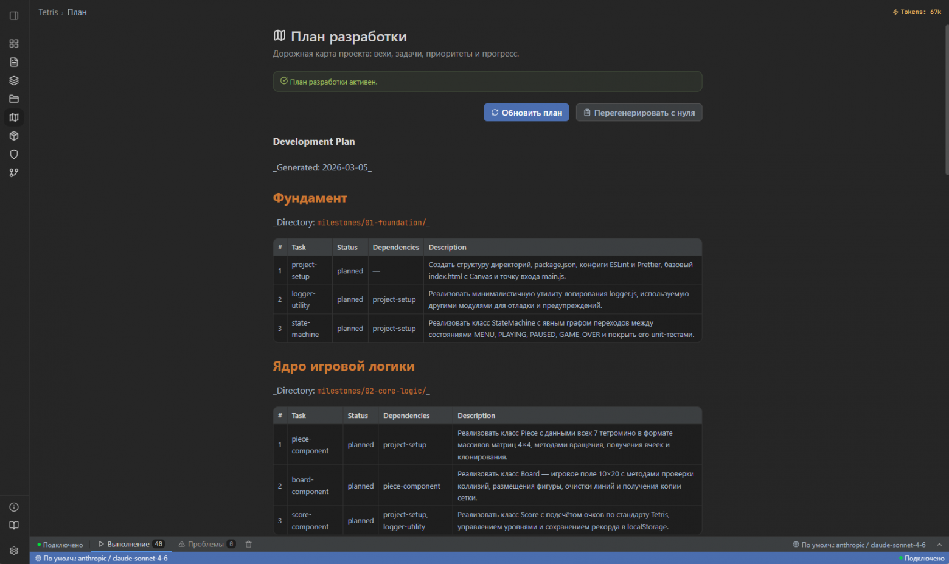This screenshot has height=564, width=949.
Task: Select the board-component task cell
Action: (315, 486)
